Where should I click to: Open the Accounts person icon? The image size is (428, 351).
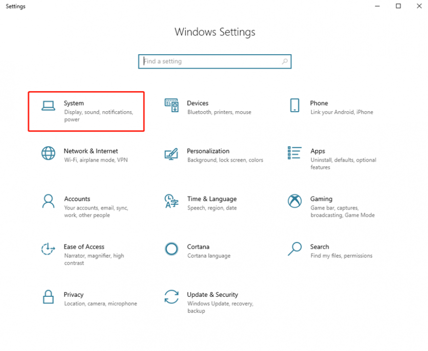tap(48, 201)
